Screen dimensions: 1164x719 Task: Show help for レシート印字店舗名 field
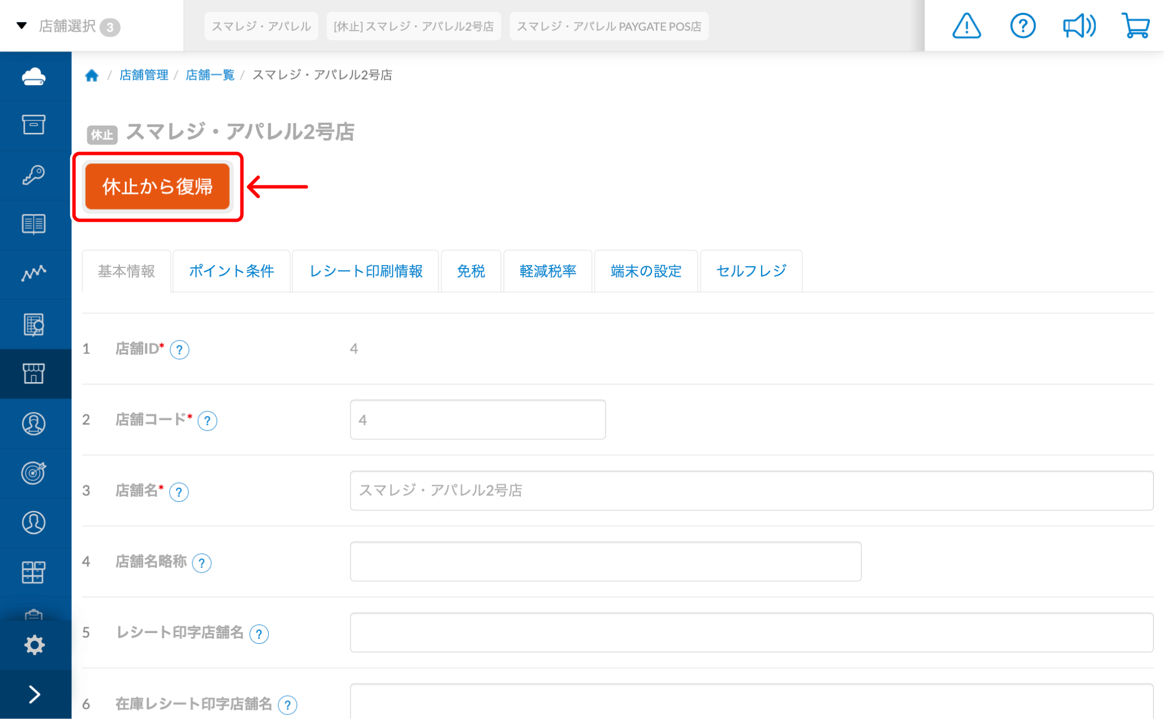pyautogui.click(x=259, y=634)
